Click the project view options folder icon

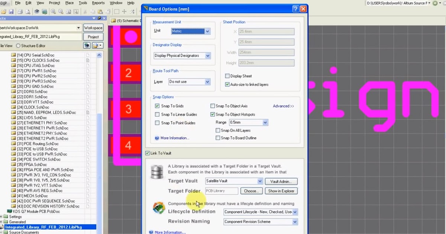click(97, 45)
